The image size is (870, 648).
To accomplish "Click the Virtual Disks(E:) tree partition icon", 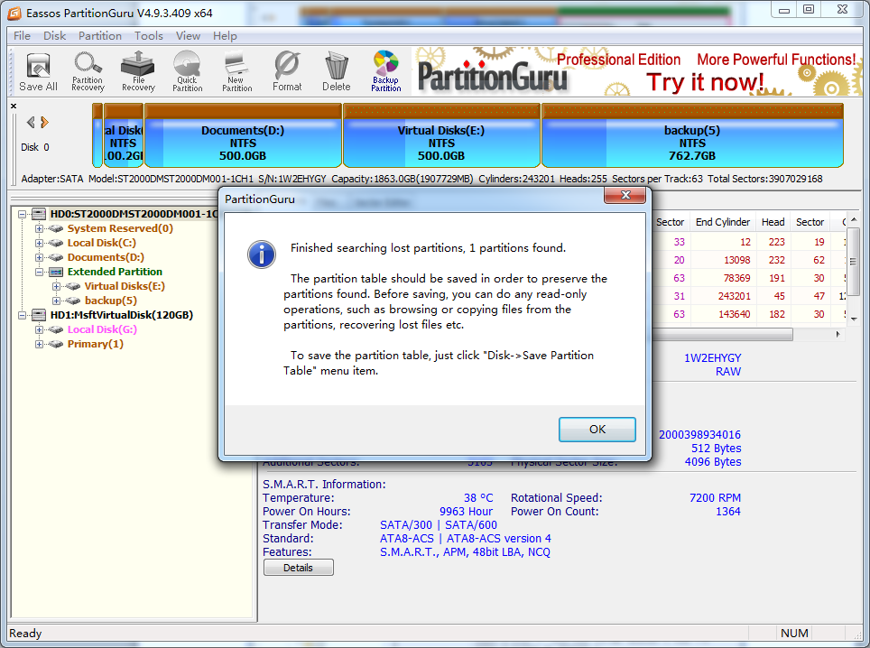I will pos(73,286).
